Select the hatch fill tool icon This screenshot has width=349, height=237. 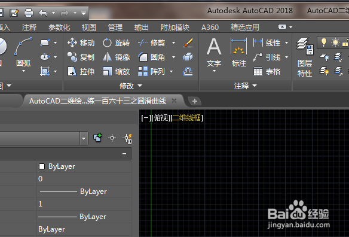click(x=45, y=71)
